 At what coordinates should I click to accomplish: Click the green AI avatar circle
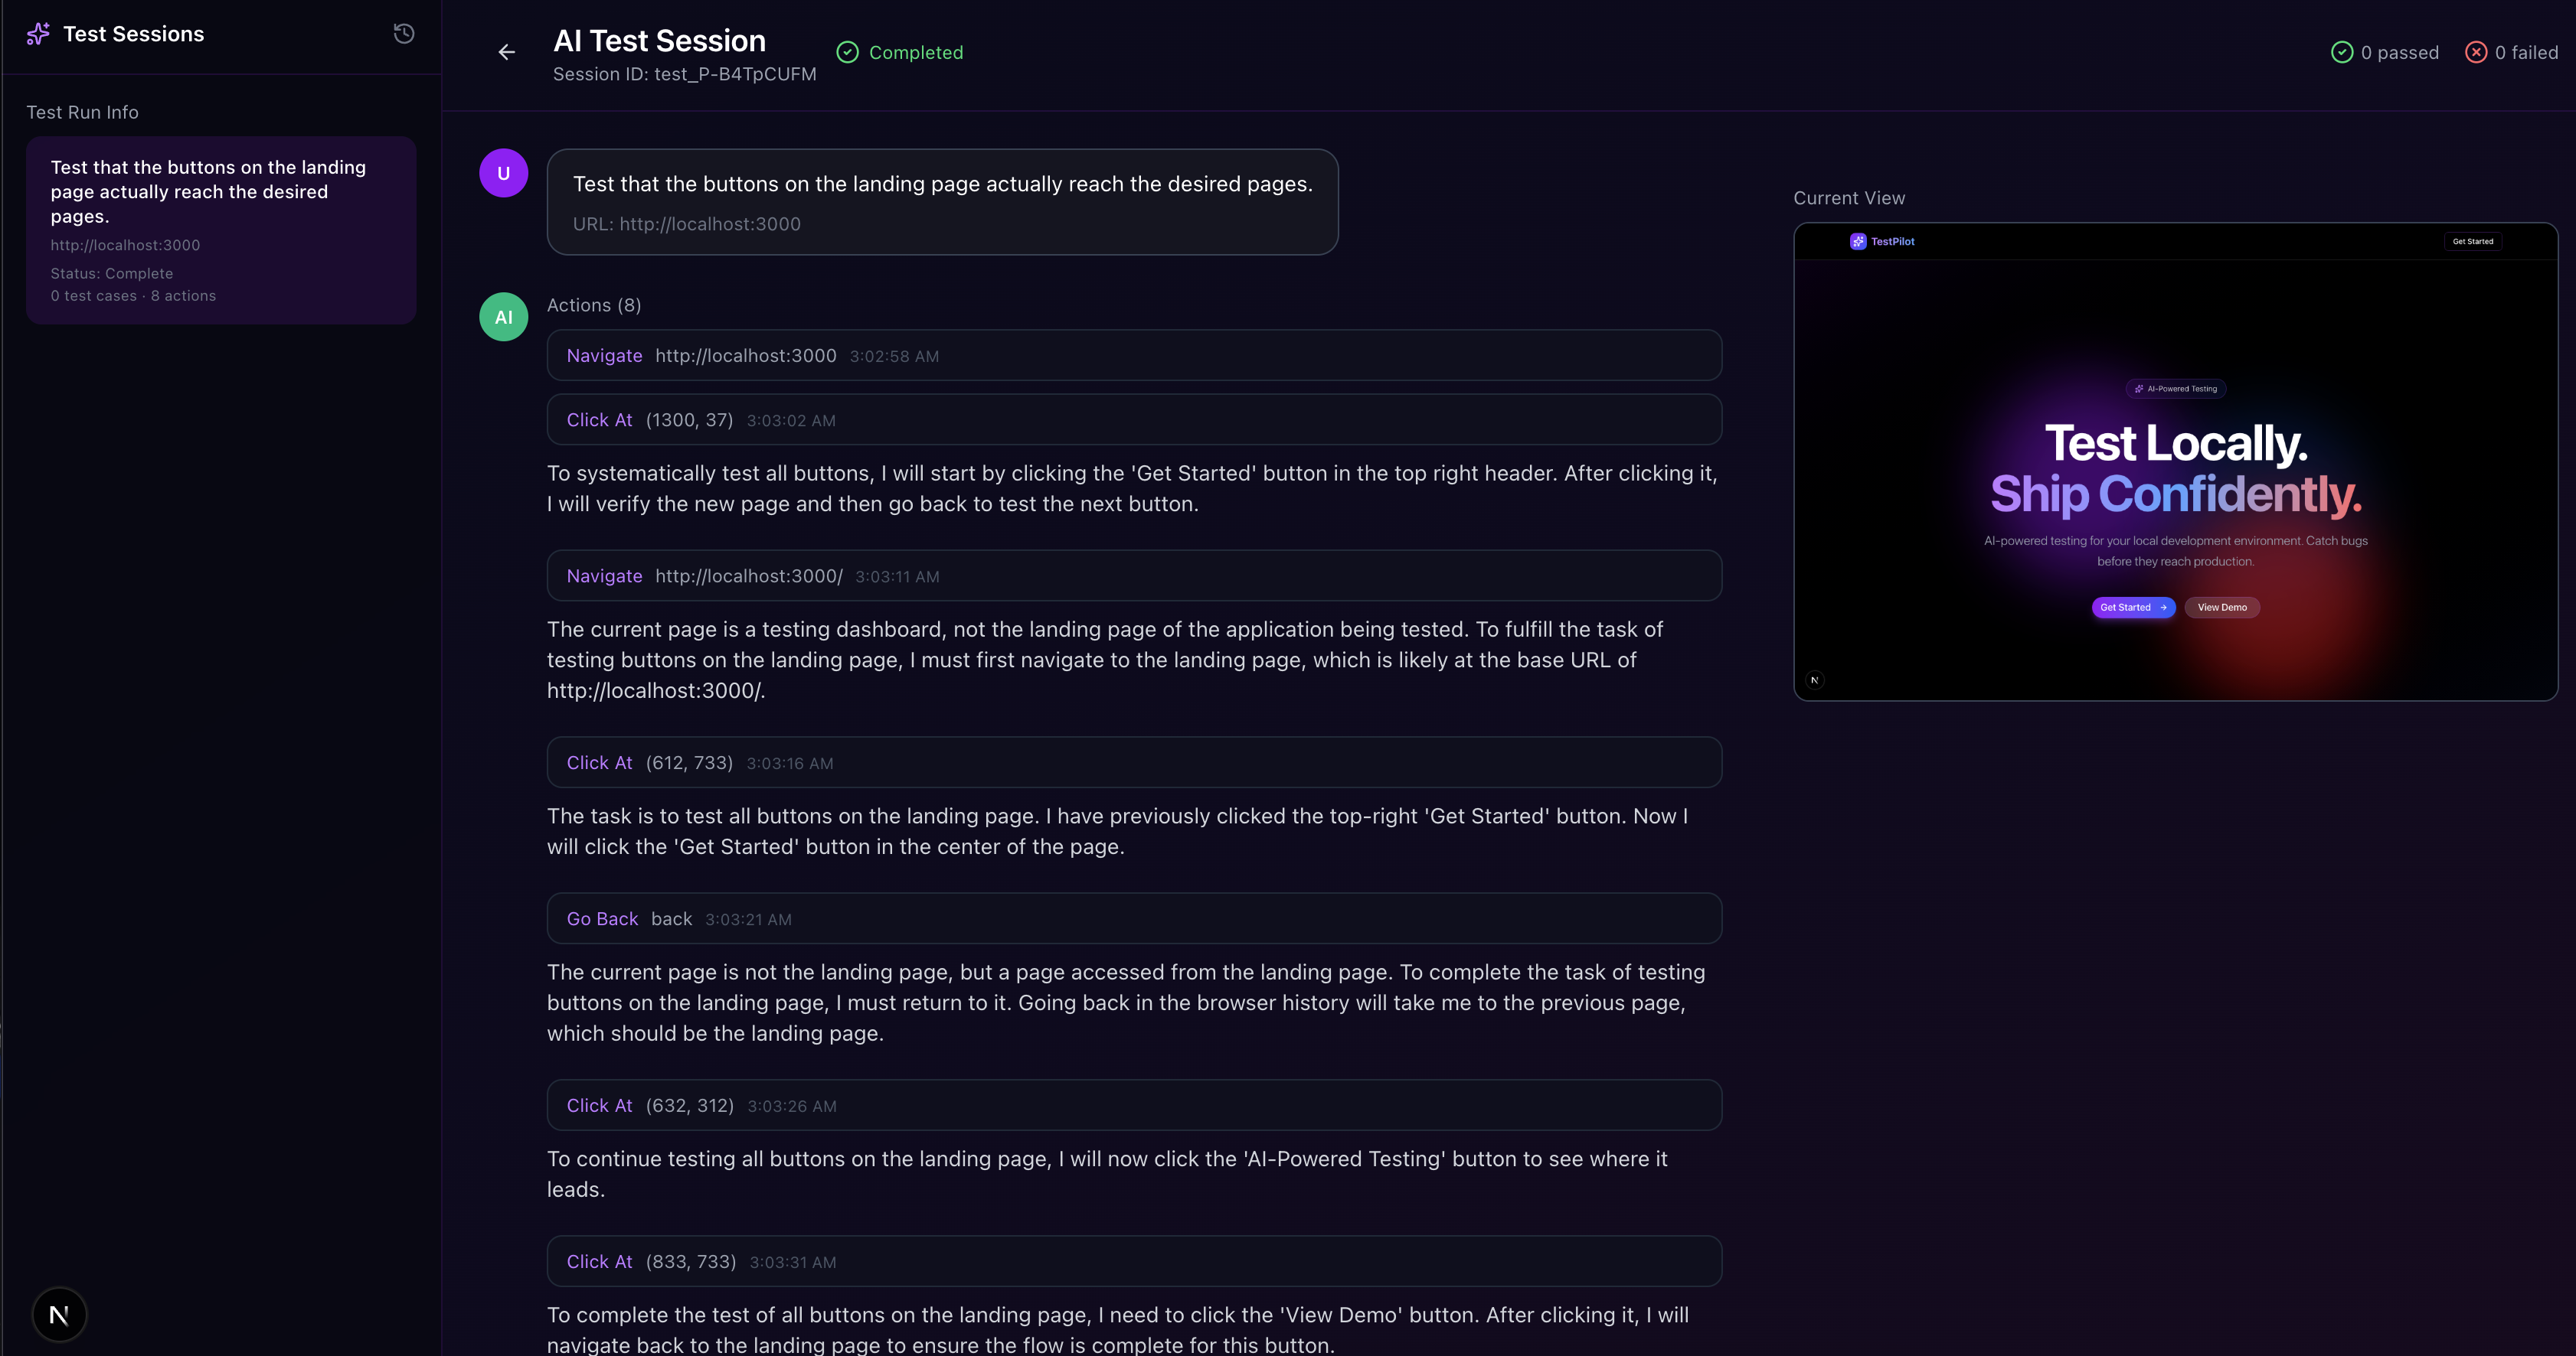point(503,317)
